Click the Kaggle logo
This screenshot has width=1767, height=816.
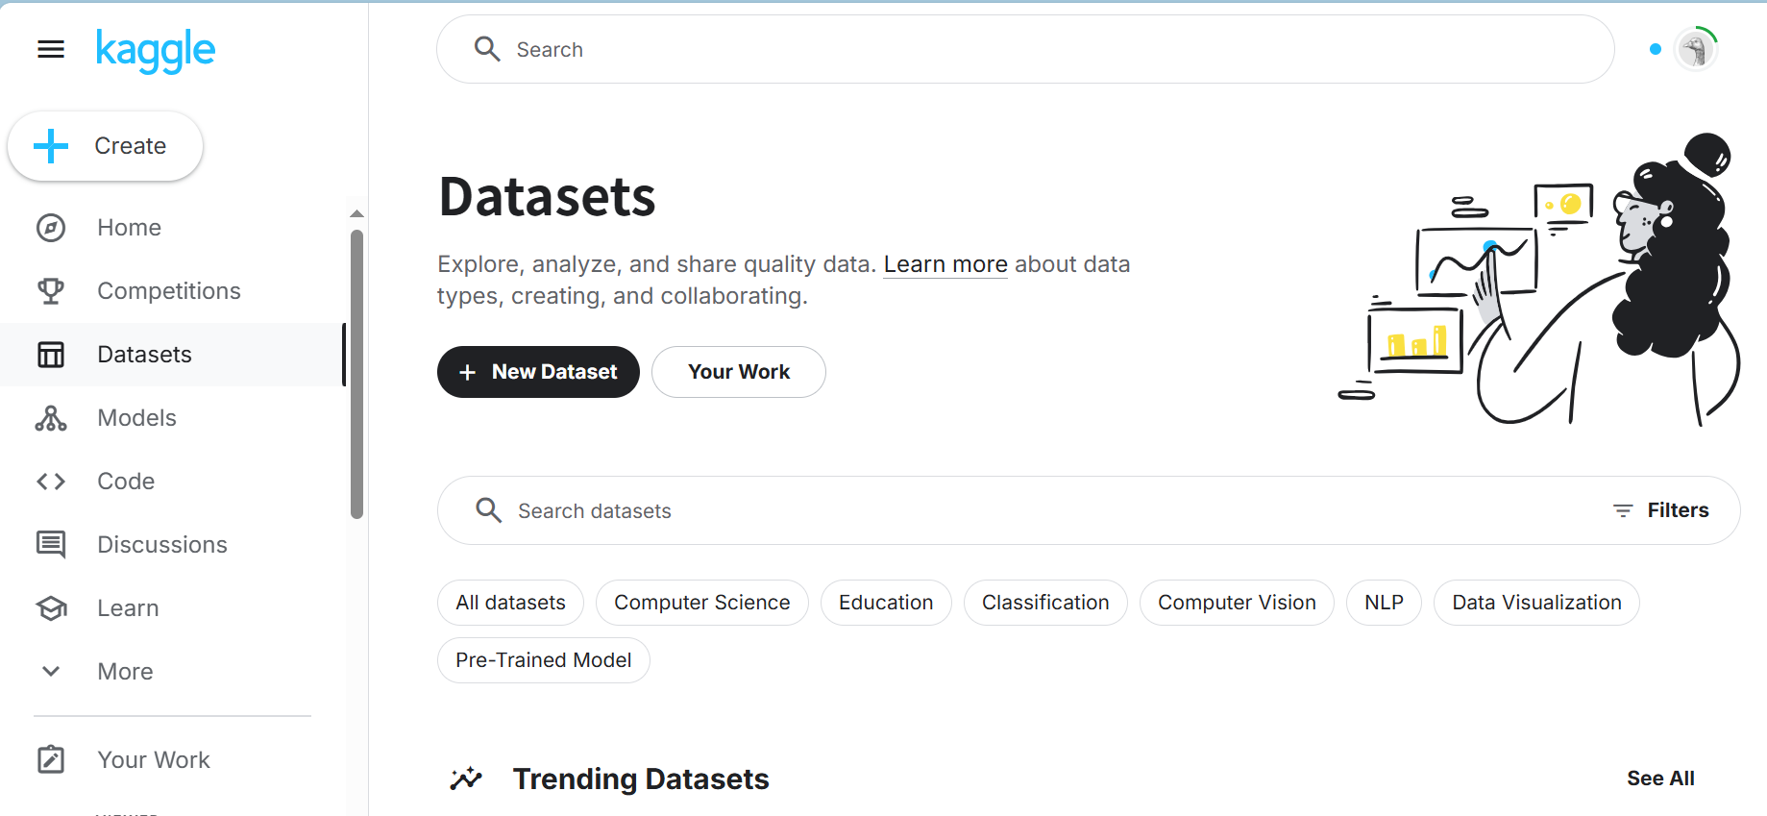coord(156,50)
